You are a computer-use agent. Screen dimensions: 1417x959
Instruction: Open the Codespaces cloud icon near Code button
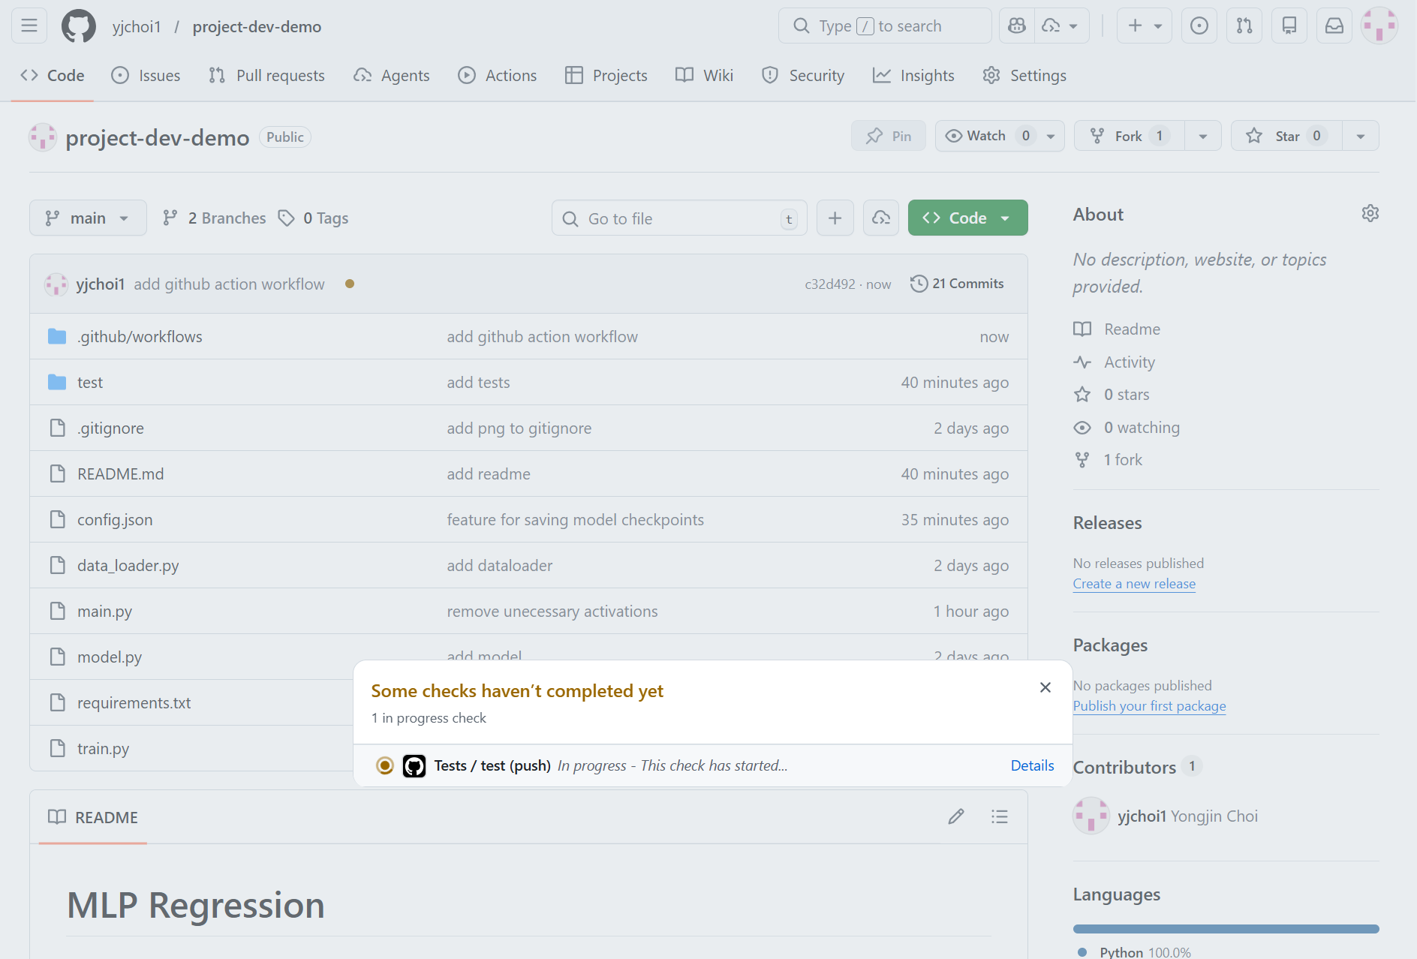pos(880,218)
